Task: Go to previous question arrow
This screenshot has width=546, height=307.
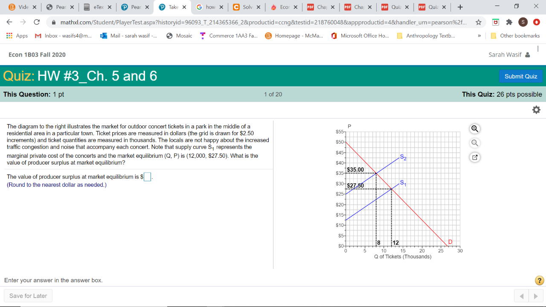Action: (x=521, y=296)
